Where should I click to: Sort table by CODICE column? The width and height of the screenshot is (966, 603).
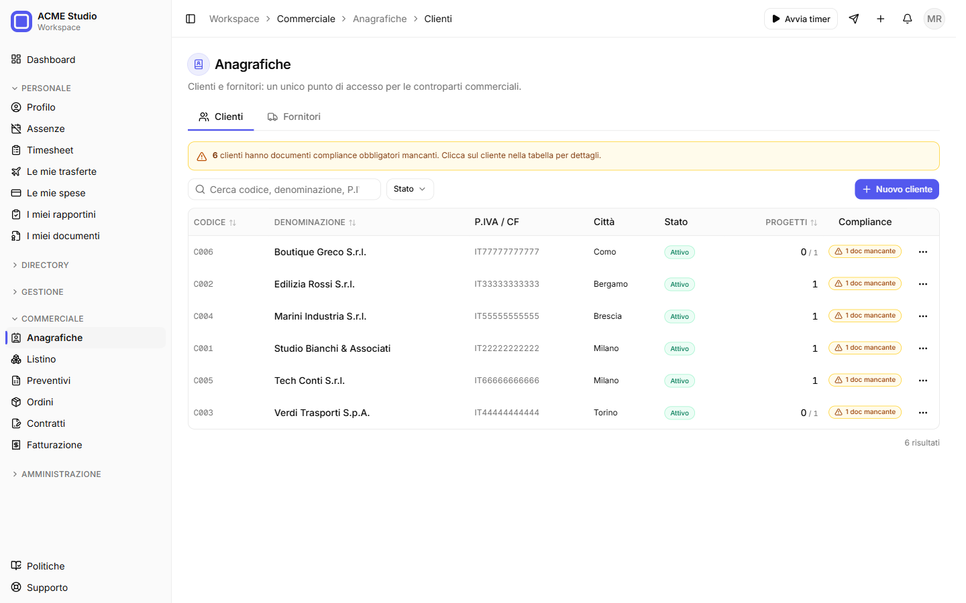[x=215, y=222]
